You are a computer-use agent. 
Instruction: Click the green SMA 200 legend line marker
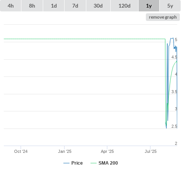tap(94, 163)
